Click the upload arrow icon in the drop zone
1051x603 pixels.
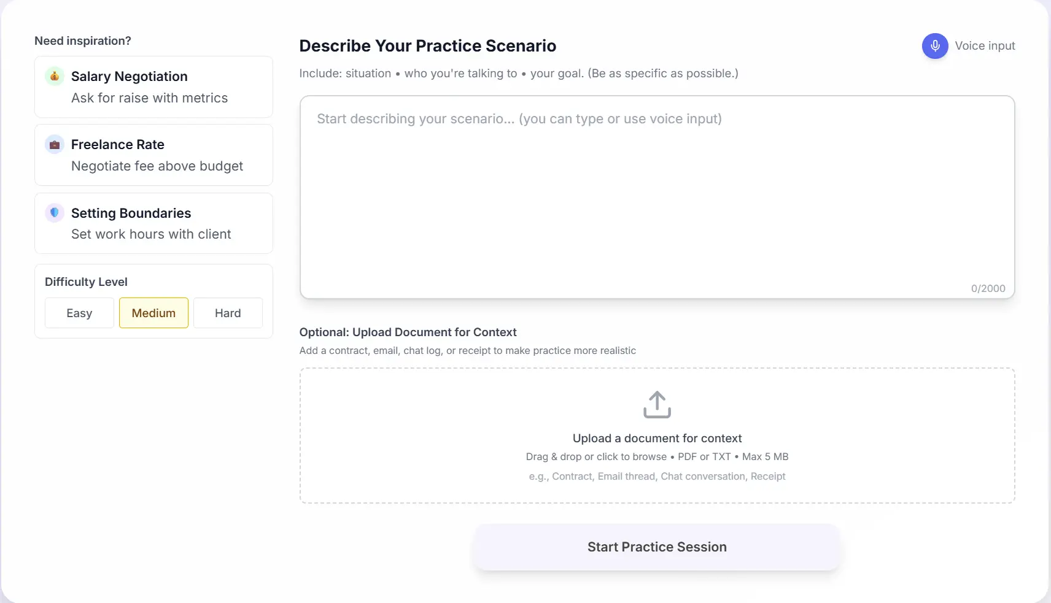click(656, 404)
